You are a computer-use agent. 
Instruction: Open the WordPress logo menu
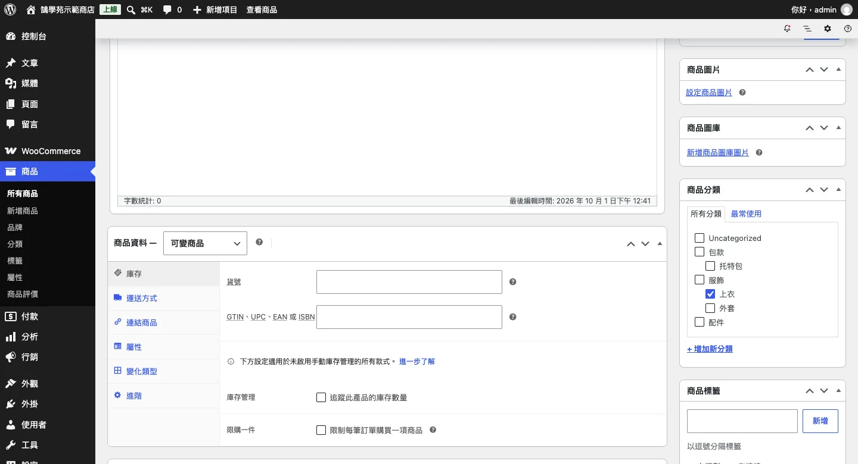coord(10,10)
